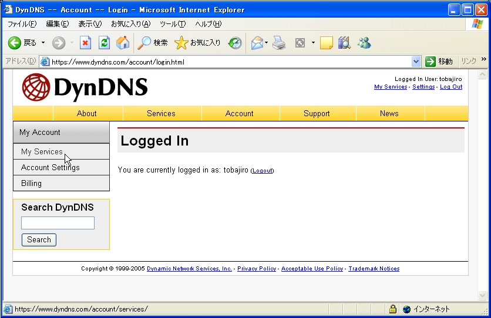Select My Account sidebar heading
The height and width of the screenshot is (318, 491).
point(61,132)
